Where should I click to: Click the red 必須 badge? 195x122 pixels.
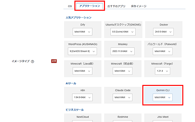(x=54, y=61)
